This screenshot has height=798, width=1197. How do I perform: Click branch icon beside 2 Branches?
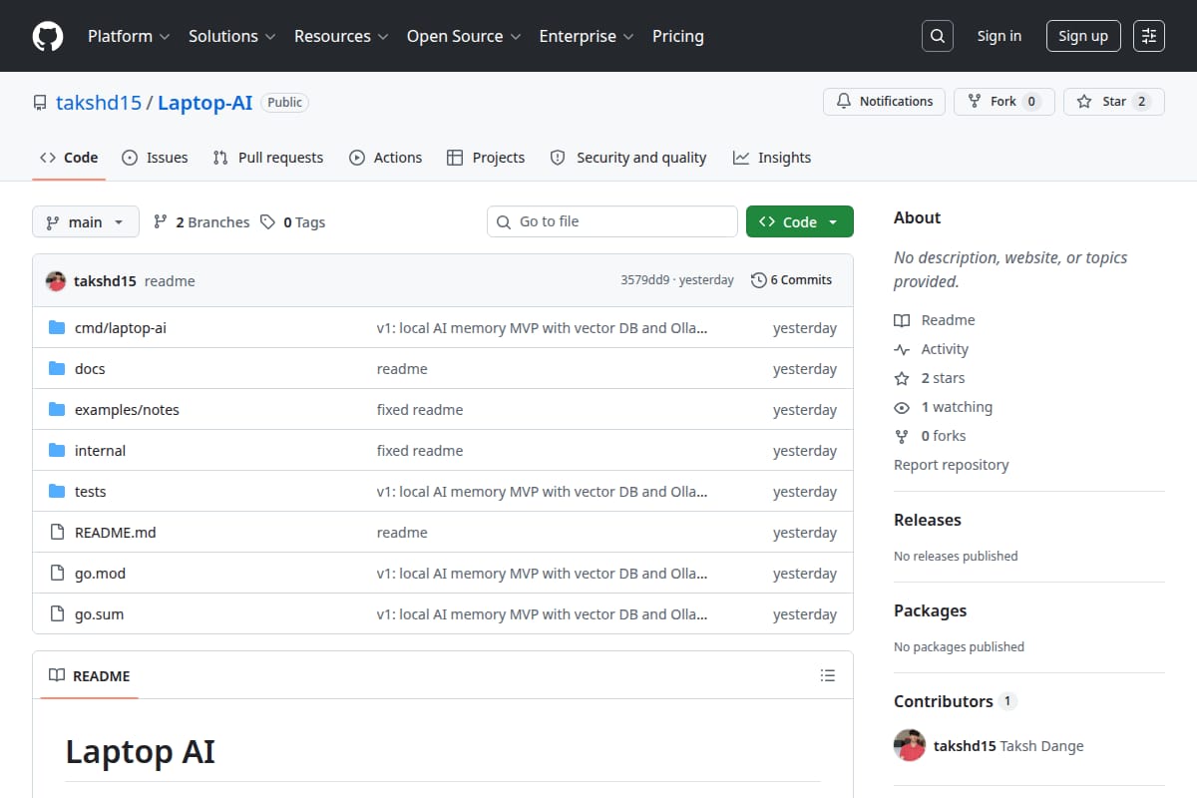click(160, 222)
